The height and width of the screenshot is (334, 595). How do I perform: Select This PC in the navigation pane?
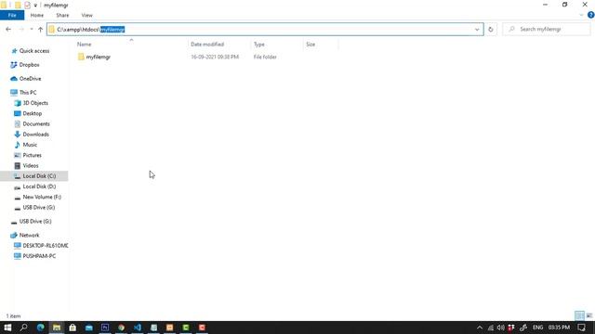[x=28, y=93]
